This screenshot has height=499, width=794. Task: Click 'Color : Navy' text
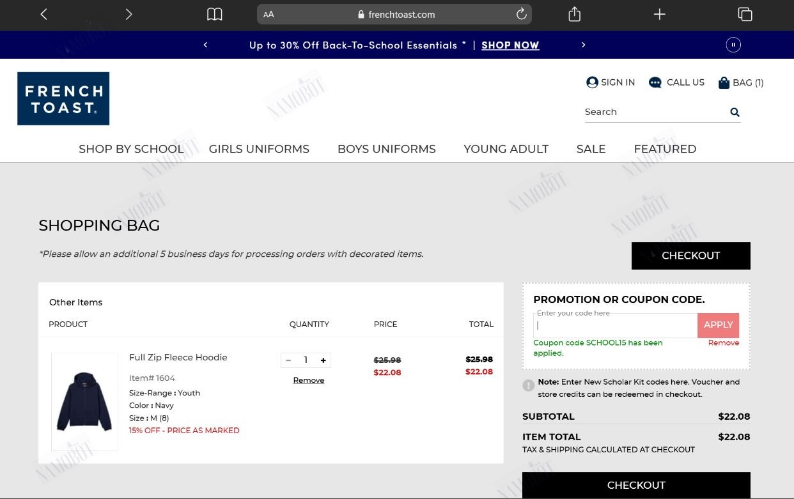tap(152, 406)
